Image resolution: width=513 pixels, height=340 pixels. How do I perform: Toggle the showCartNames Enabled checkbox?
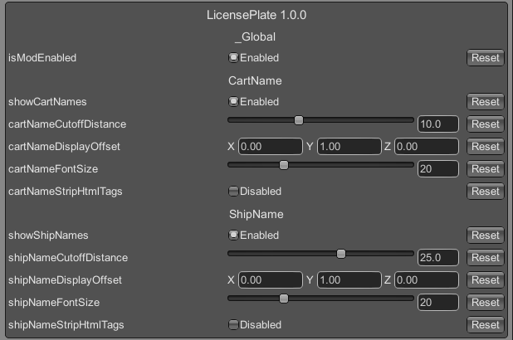tap(233, 102)
